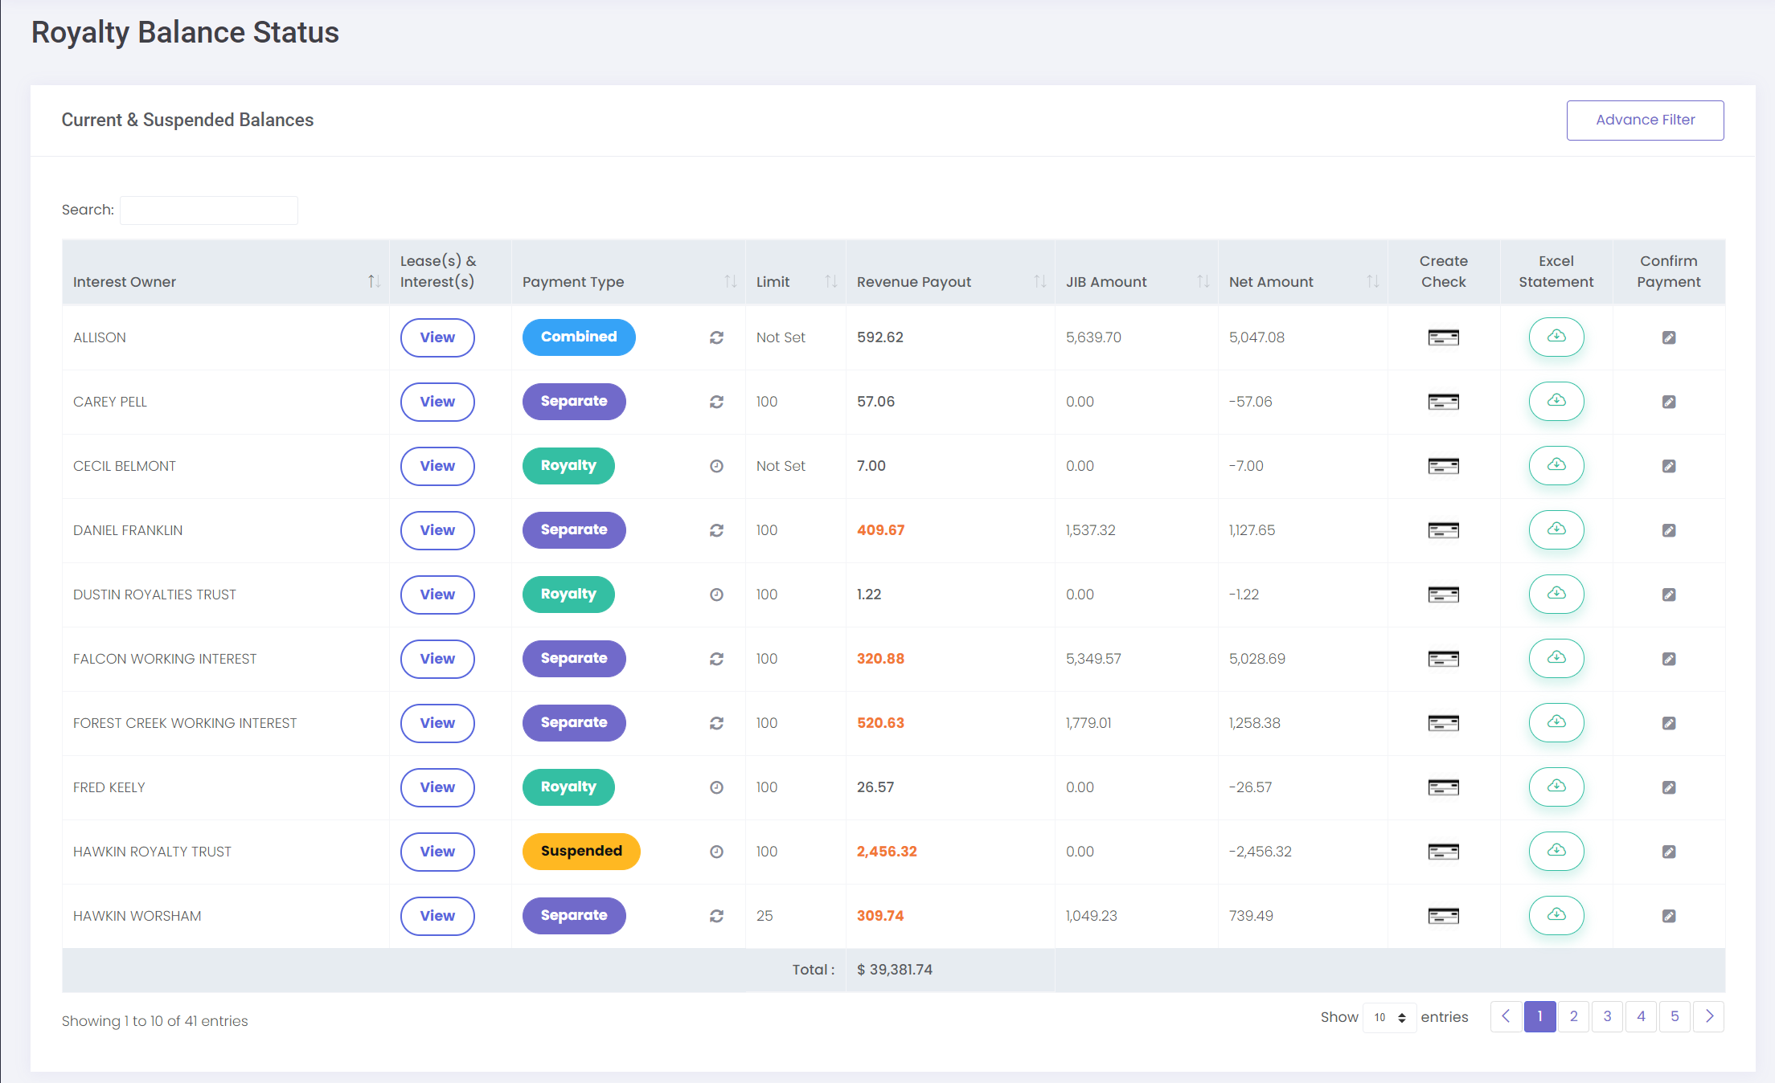This screenshot has width=1775, height=1083.
Task: Toggle Combined payment type for ALLISON
Action: pyautogui.click(x=578, y=337)
